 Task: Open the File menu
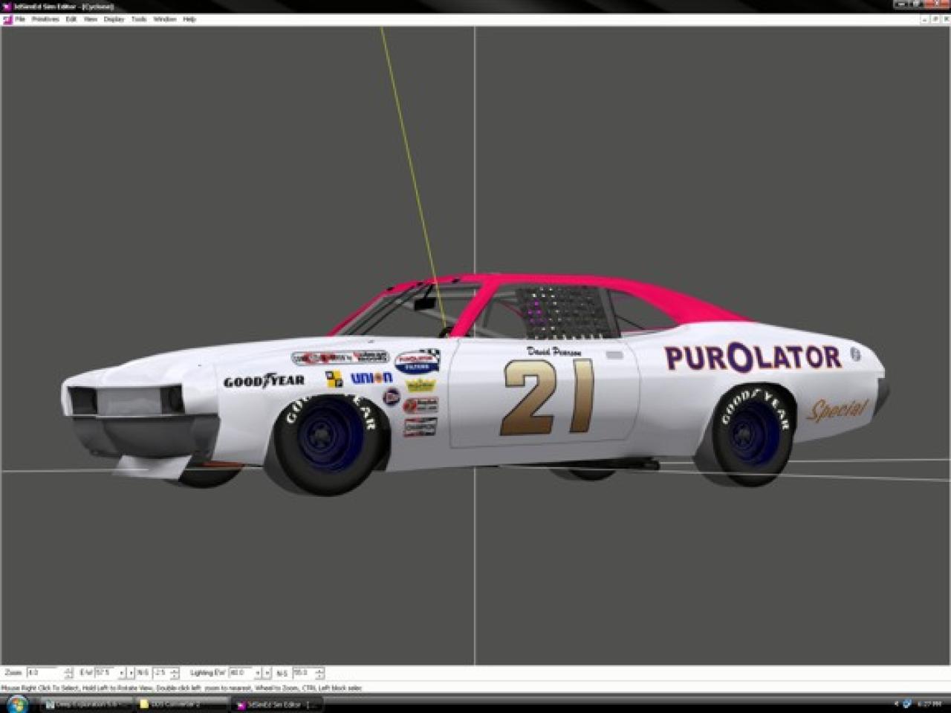pos(20,19)
